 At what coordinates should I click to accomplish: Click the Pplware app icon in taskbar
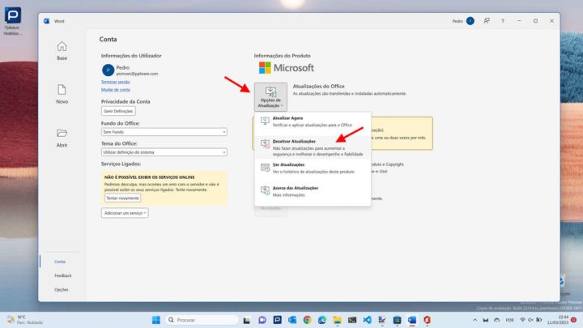pyautogui.click(x=278, y=320)
